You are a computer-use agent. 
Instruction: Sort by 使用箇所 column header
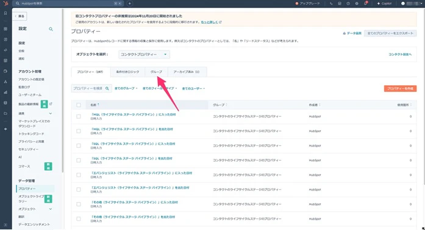click(404, 105)
